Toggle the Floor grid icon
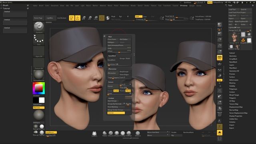 pyautogui.click(x=220, y=64)
